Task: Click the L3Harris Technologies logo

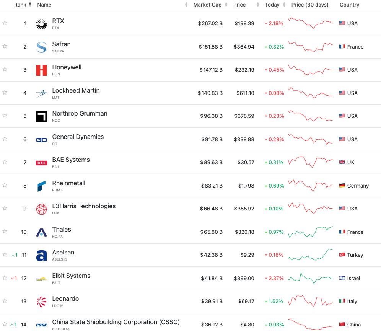Action: click(x=41, y=209)
